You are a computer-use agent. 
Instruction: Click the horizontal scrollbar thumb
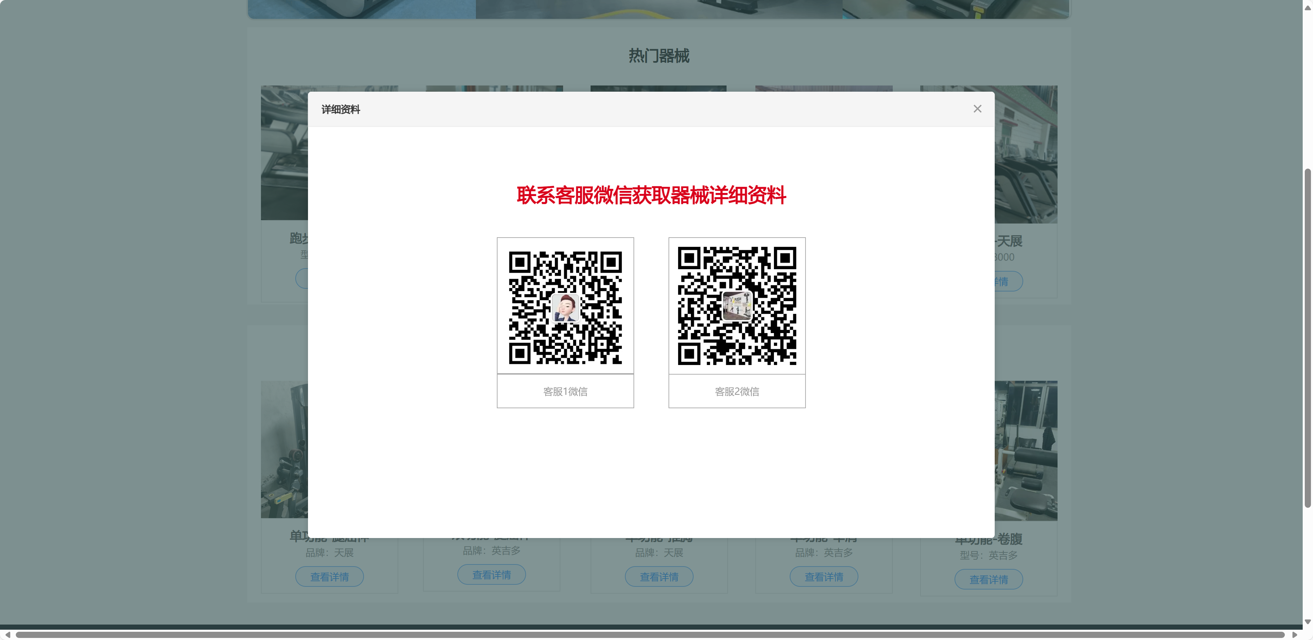650,635
